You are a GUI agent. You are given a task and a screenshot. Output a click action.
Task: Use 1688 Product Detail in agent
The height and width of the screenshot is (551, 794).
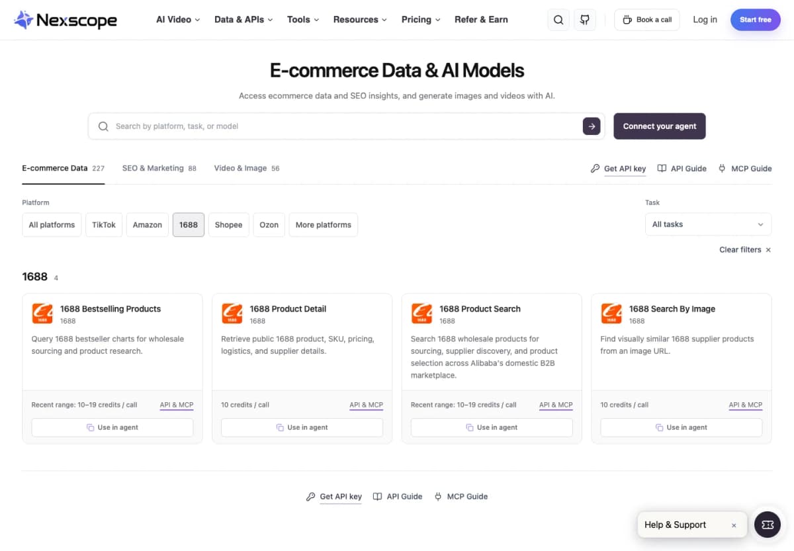302,427
